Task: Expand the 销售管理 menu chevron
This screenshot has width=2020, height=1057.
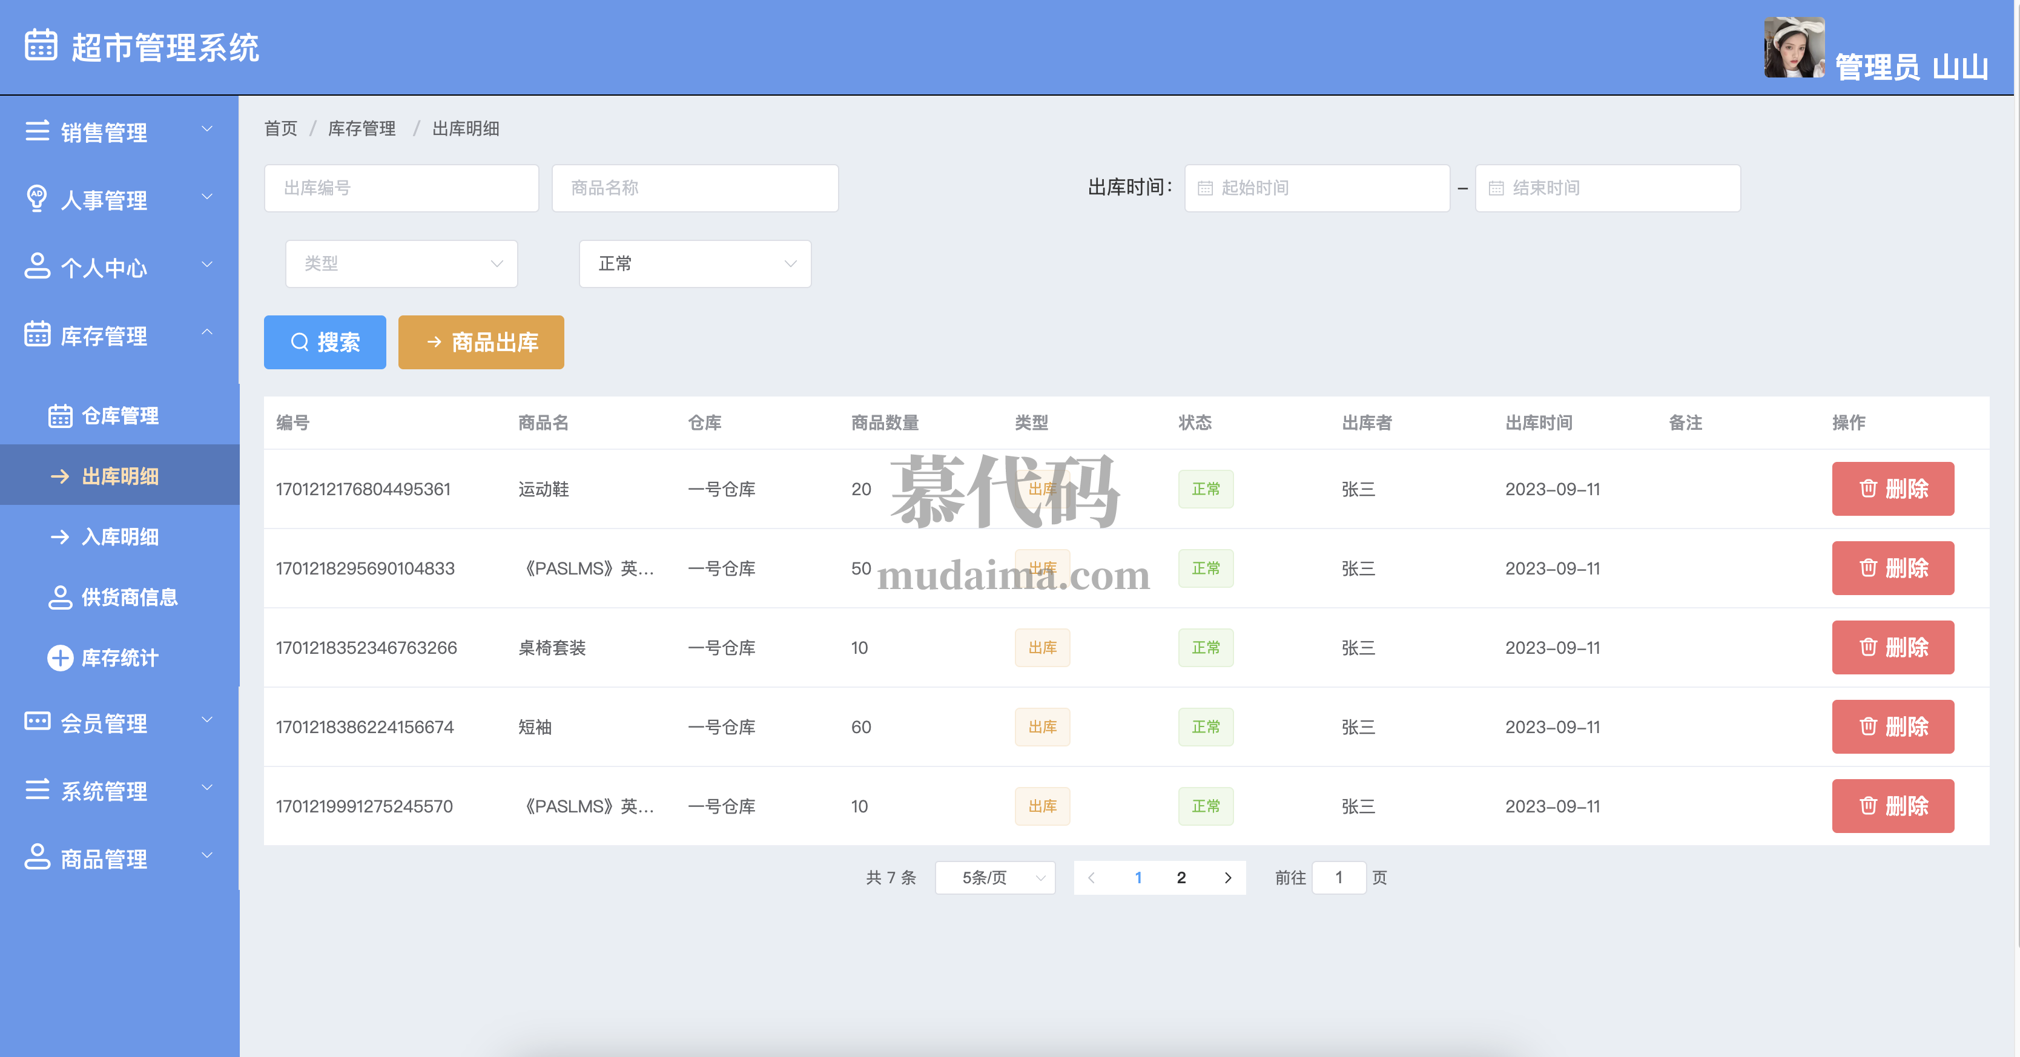Action: click(x=207, y=130)
